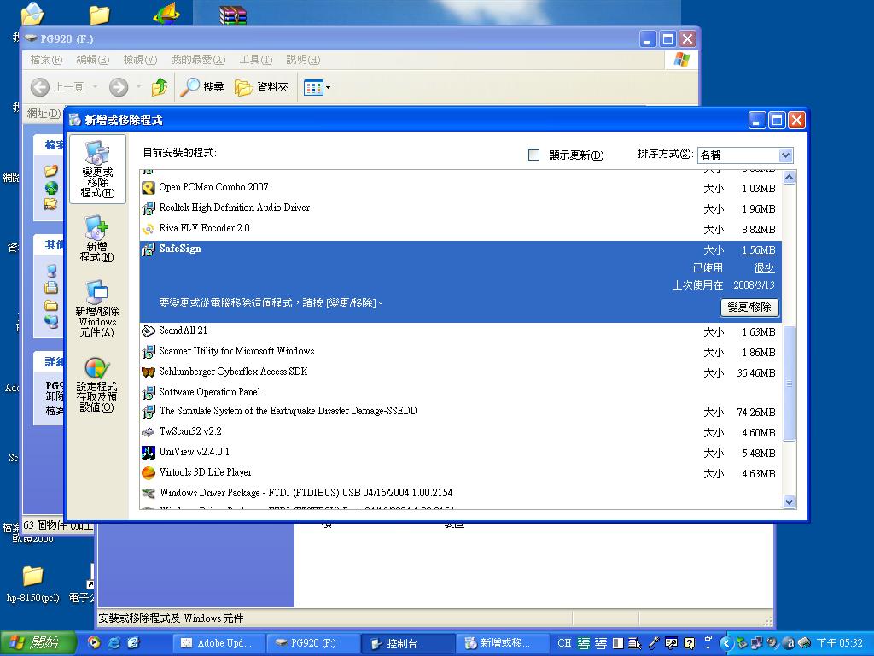The width and height of the screenshot is (874, 656).
Task: Select the 變更或移除程式 sidebar icon
Action: coord(97,168)
